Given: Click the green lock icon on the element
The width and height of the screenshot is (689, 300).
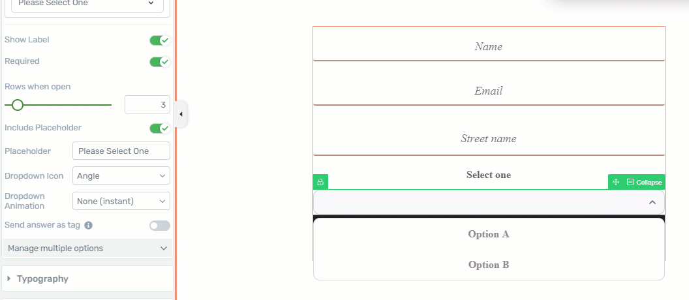Looking at the screenshot, I should click(320, 182).
